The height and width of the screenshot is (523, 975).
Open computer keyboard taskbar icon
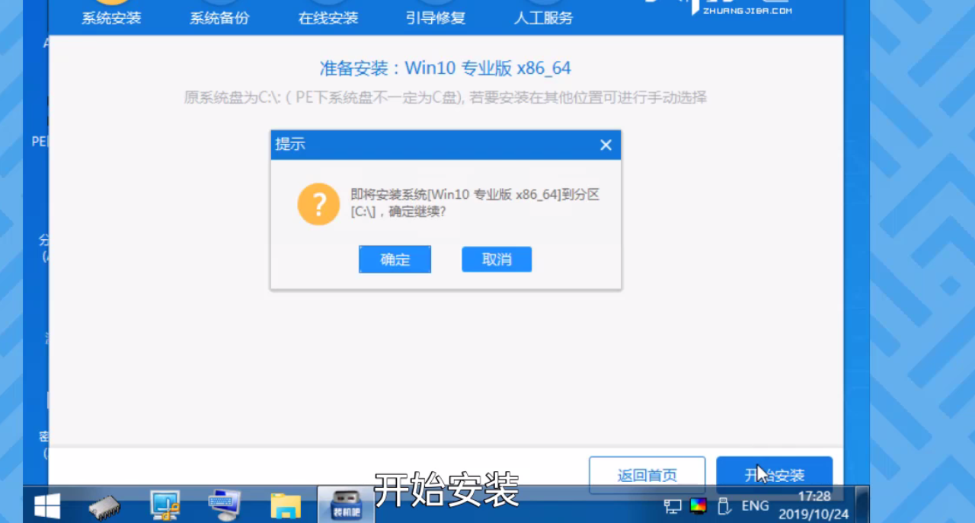click(225, 505)
